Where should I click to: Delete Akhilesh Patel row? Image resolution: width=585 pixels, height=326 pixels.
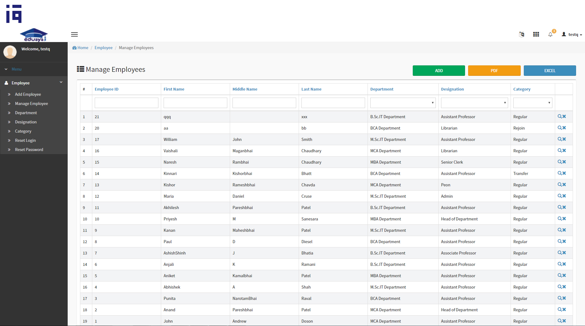coord(564,207)
